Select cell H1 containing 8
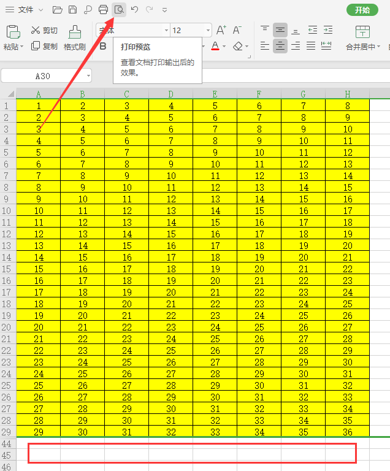Screen dimensions: 390x471 (348, 105)
